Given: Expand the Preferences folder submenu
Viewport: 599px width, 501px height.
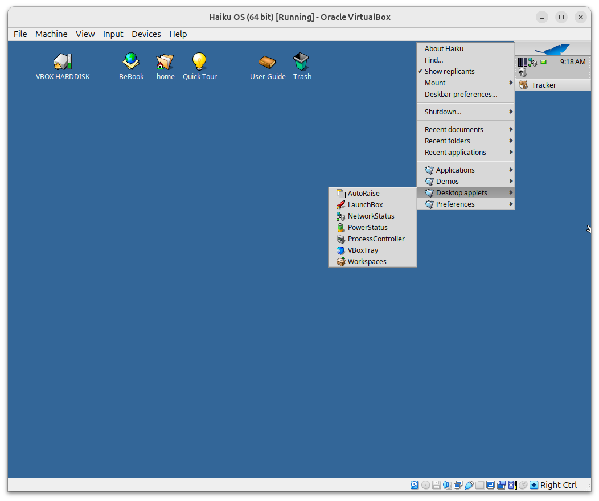Looking at the screenshot, I should [466, 204].
